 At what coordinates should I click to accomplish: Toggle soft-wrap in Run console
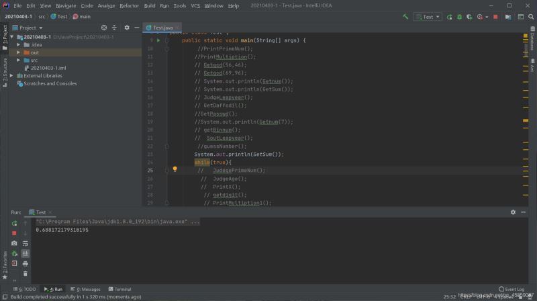[26, 243]
